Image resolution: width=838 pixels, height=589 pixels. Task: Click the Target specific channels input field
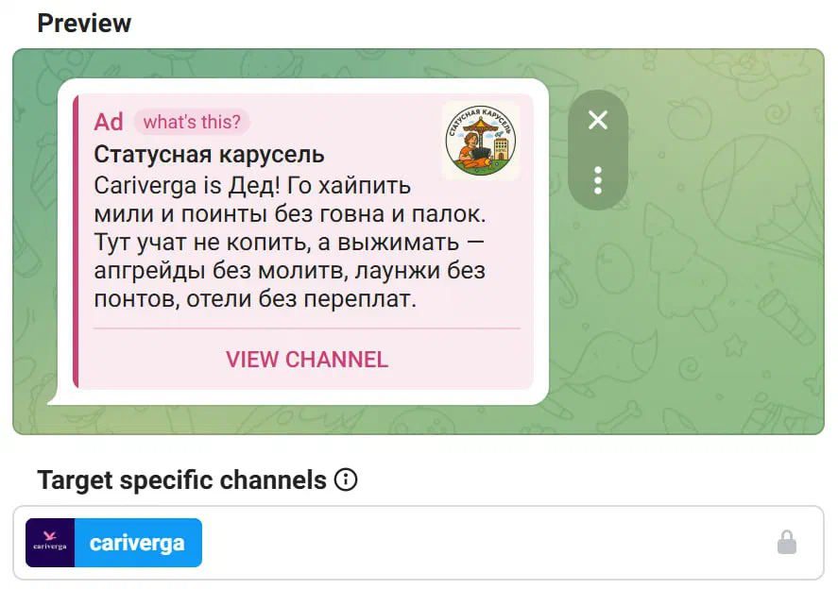click(419, 543)
